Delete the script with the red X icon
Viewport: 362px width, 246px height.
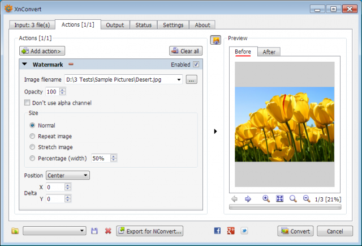(108, 231)
